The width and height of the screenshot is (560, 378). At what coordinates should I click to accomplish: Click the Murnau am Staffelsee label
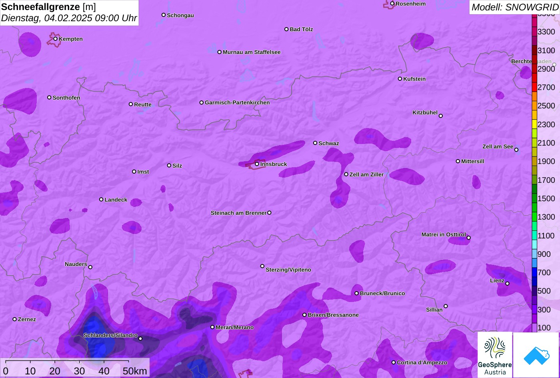pyautogui.click(x=252, y=52)
